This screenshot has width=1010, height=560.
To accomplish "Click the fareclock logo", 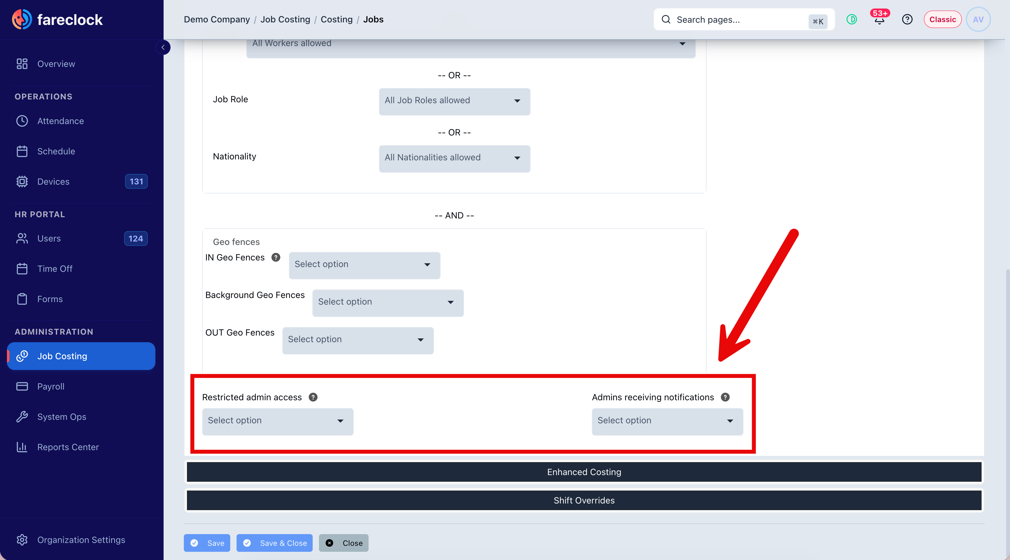I will [57, 19].
